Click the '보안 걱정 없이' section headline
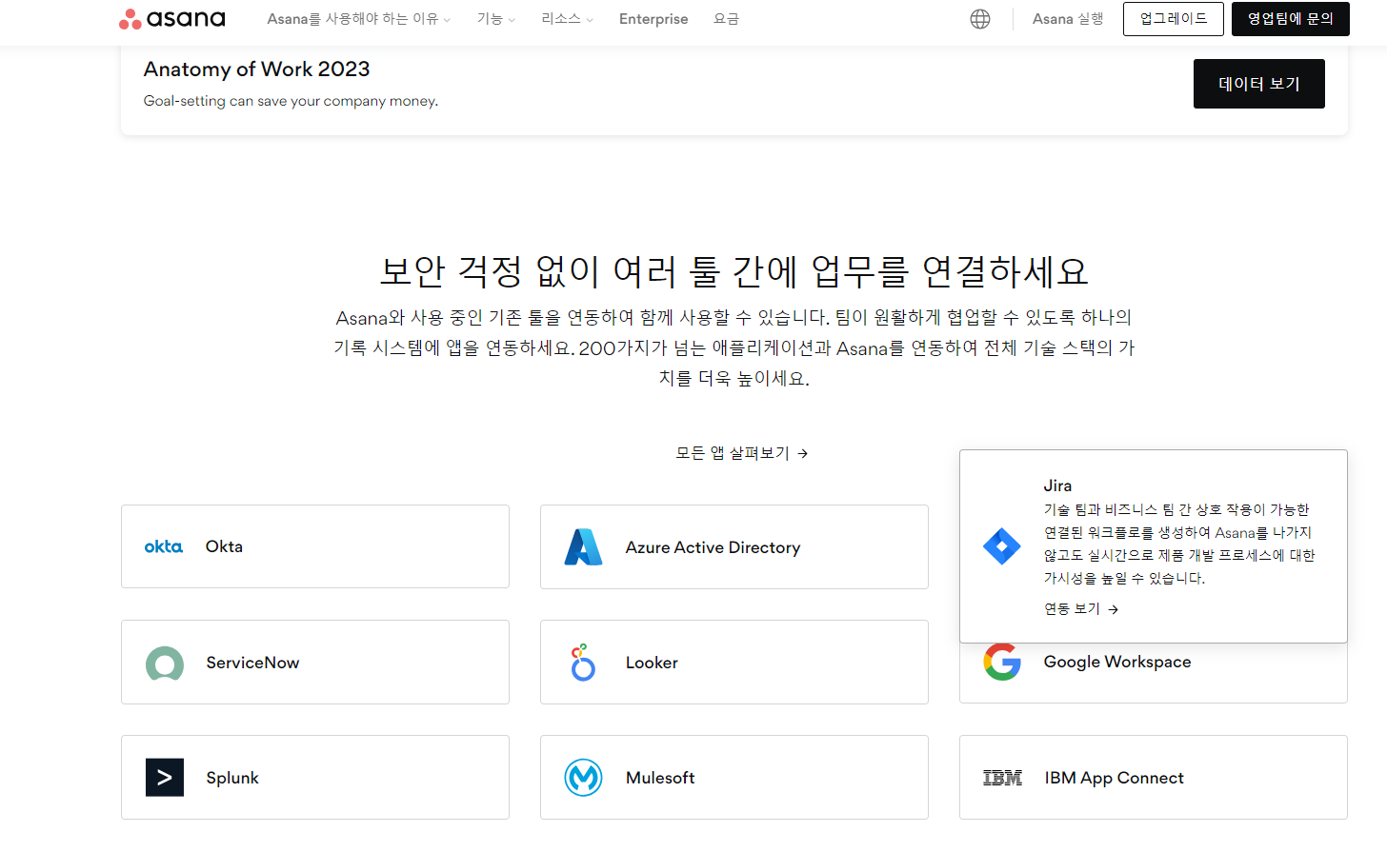This screenshot has width=1387, height=852. [734, 272]
